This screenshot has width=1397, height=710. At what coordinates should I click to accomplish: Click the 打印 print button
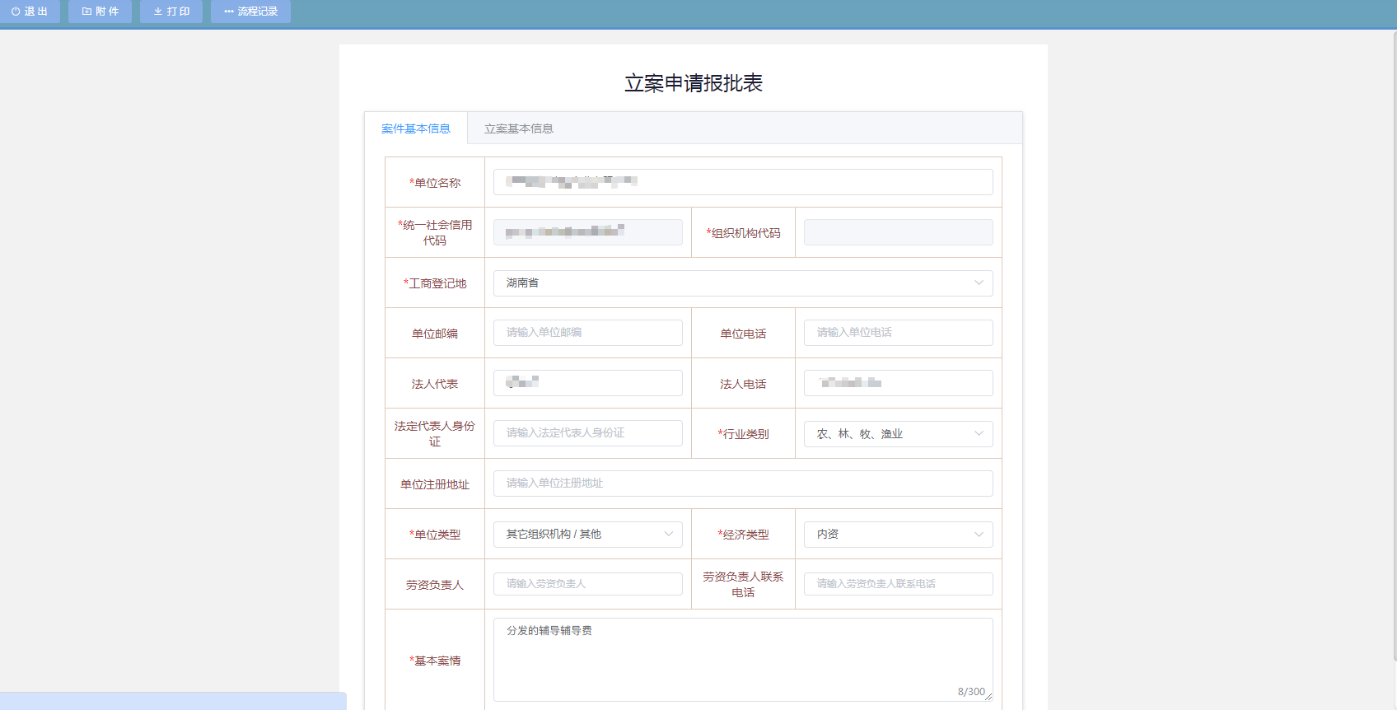coord(171,12)
